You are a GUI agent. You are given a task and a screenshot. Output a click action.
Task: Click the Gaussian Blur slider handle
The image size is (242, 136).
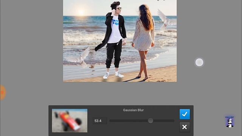click(x=150, y=121)
